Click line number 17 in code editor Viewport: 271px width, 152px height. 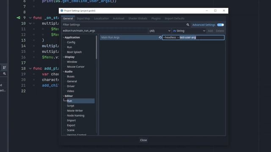pyautogui.click(x=23, y=63)
